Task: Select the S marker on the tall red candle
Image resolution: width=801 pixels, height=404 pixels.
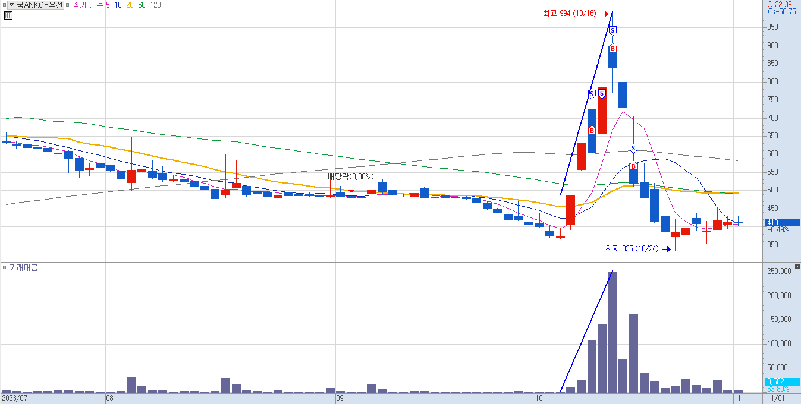Action: point(602,93)
